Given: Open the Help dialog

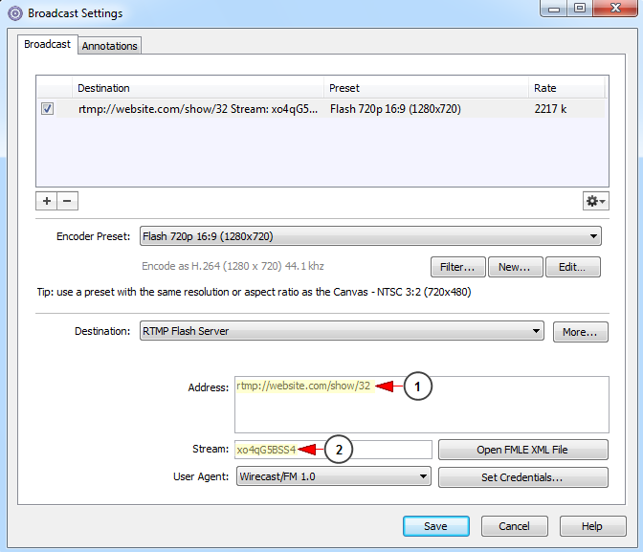Looking at the screenshot, I should click(x=592, y=526).
